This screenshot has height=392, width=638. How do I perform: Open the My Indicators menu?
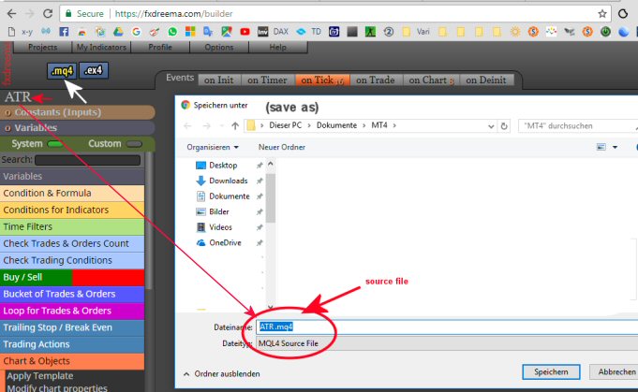pyautogui.click(x=101, y=47)
